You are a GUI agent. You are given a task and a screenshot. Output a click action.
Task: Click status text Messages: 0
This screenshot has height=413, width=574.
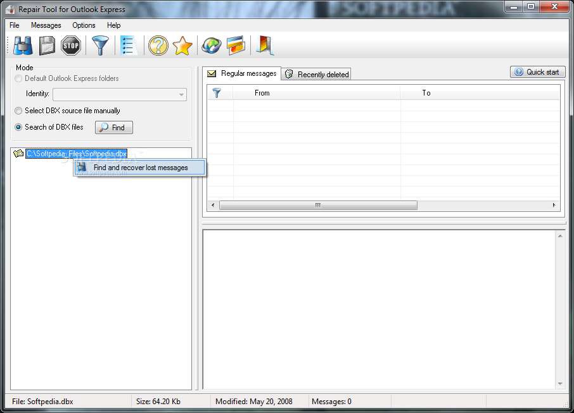point(331,402)
